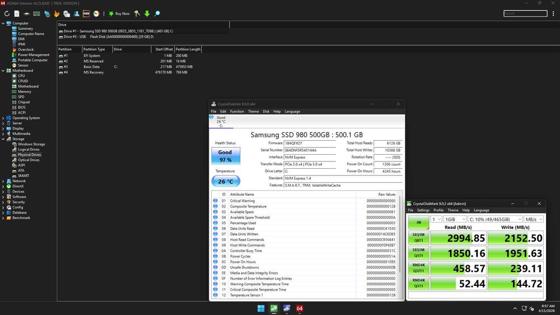Open CrystalDiskInfo Edit menu
560x315 pixels.
coord(223,112)
